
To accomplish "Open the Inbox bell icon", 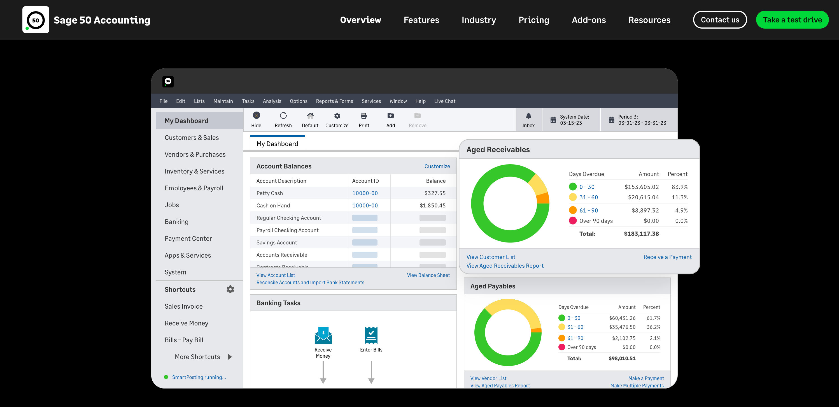I will (x=528, y=116).
